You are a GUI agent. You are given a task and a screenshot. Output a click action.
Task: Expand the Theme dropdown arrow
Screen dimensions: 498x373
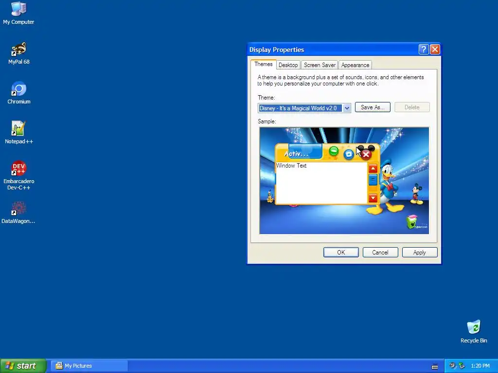coord(347,108)
